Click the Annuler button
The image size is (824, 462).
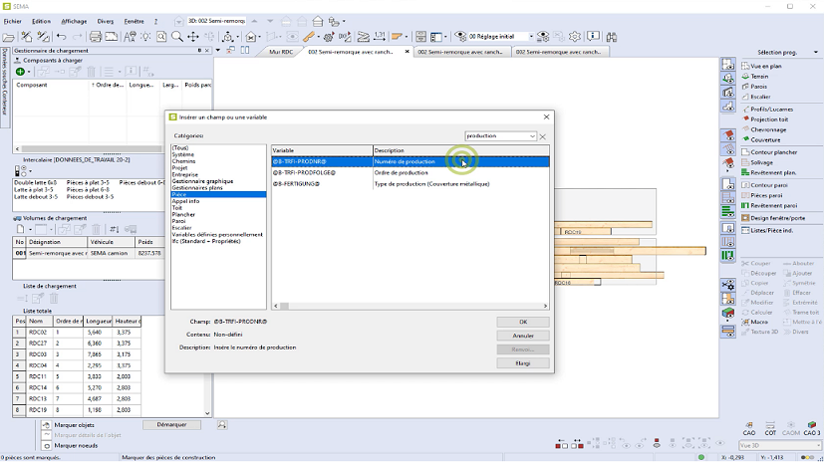click(522, 336)
